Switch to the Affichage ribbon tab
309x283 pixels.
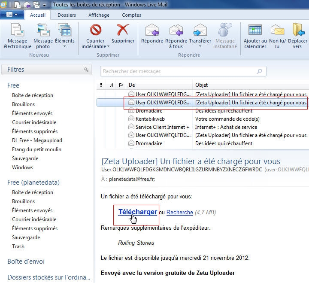[x=99, y=15]
